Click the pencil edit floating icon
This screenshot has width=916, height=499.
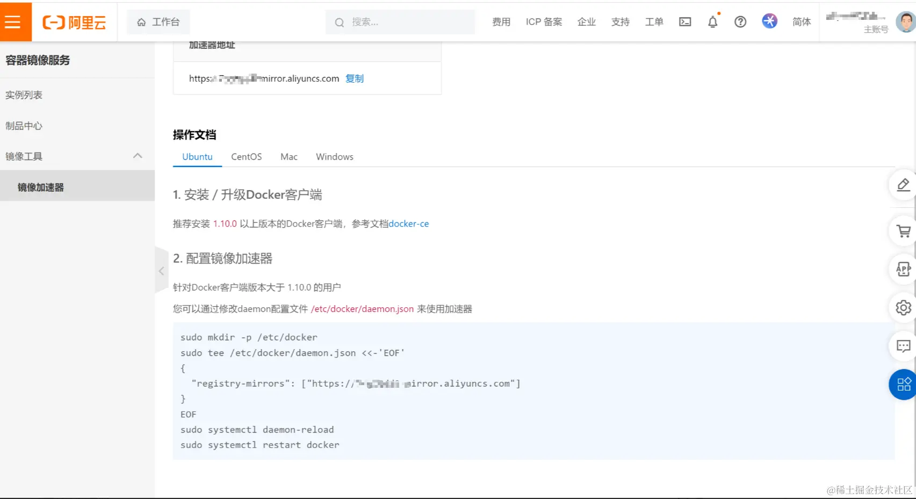[903, 185]
